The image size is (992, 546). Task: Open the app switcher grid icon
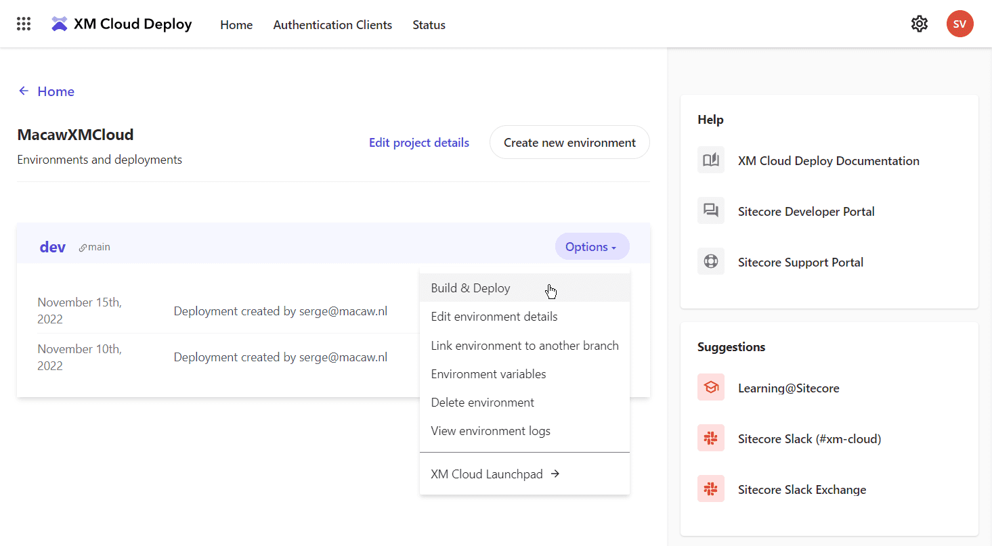24,24
